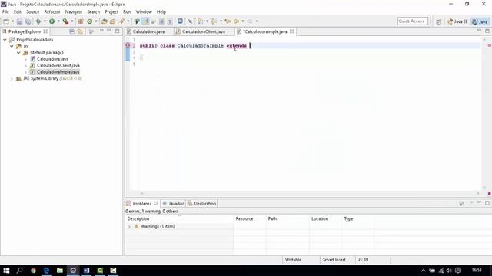Screen dimensions: 492x276
Task: Toggle Mark Occurrences highlighter icon
Action: pos(145,21)
